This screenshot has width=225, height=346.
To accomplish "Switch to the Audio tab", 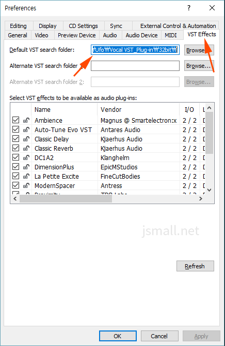I will click(110, 35).
